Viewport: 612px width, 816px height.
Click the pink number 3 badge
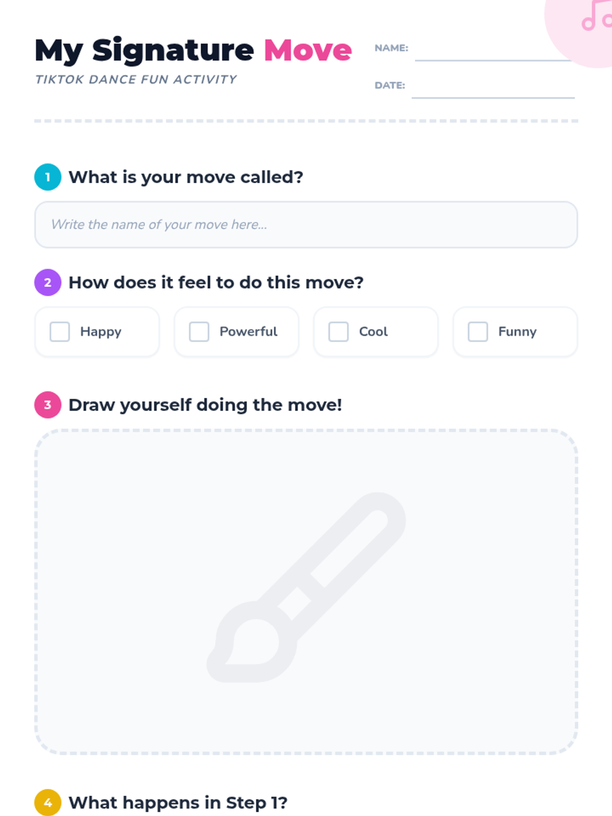tap(48, 405)
